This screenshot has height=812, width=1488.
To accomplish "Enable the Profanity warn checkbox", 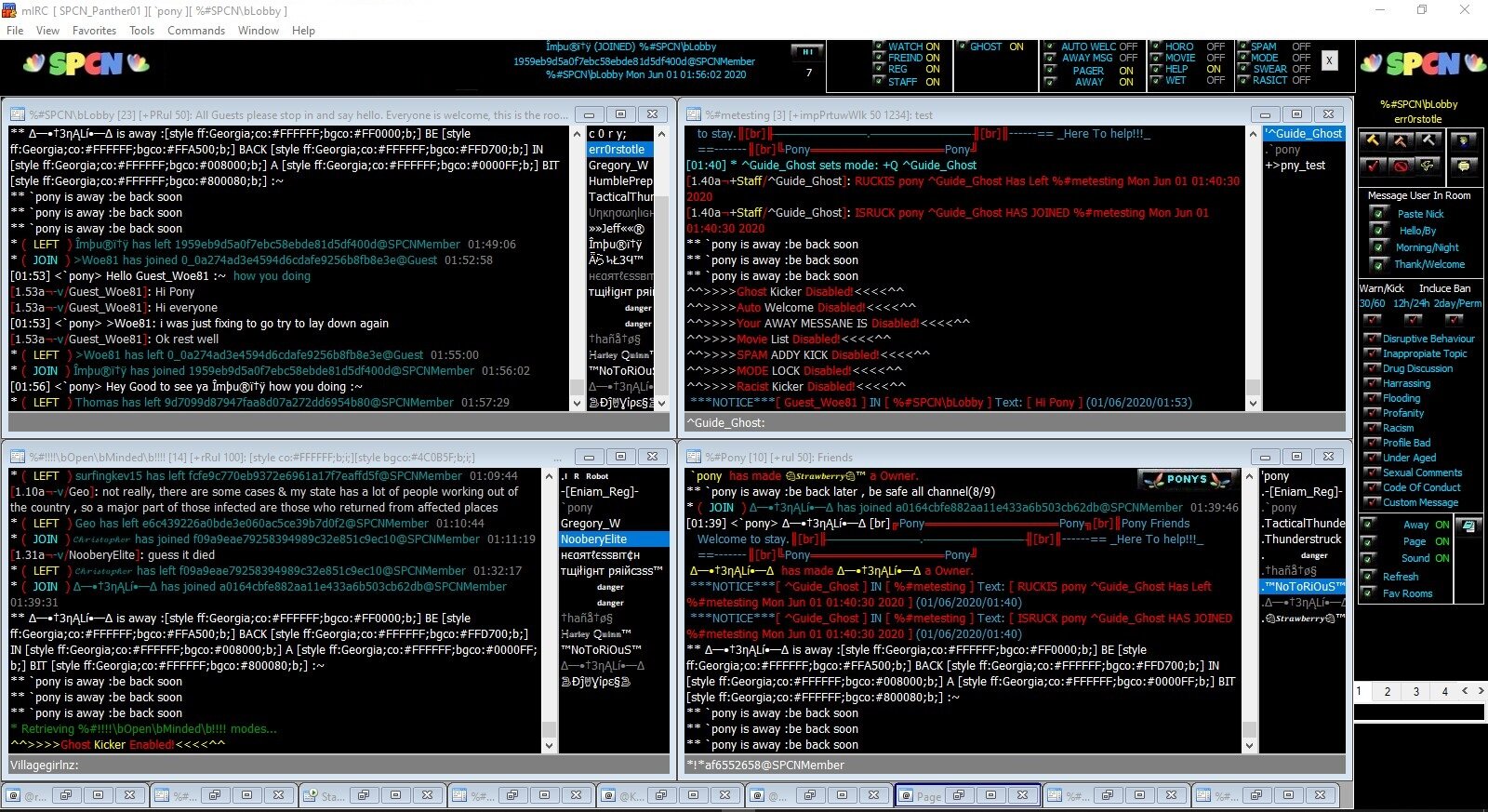I will pyautogui.click(x=1371, y=413).
